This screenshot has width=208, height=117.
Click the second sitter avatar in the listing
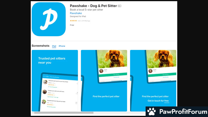(x=45, y=92)
